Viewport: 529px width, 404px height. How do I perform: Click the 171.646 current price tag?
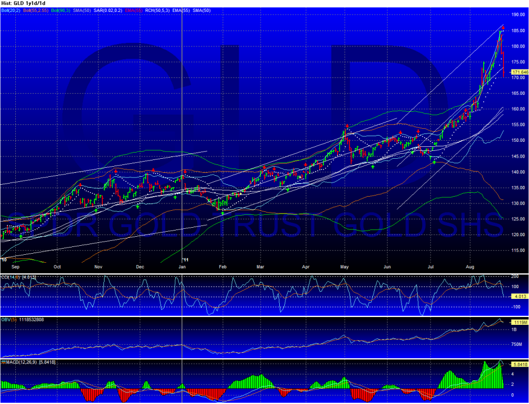(519, 72)
